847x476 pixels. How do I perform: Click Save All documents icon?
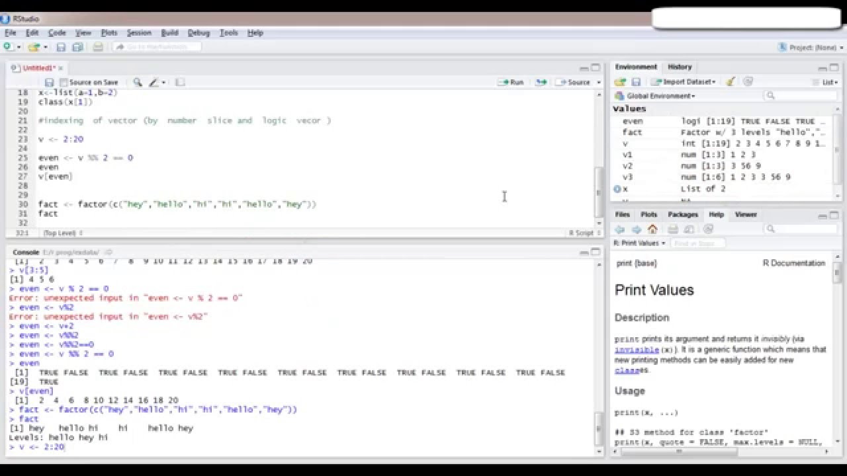click(x=77, y=47)
